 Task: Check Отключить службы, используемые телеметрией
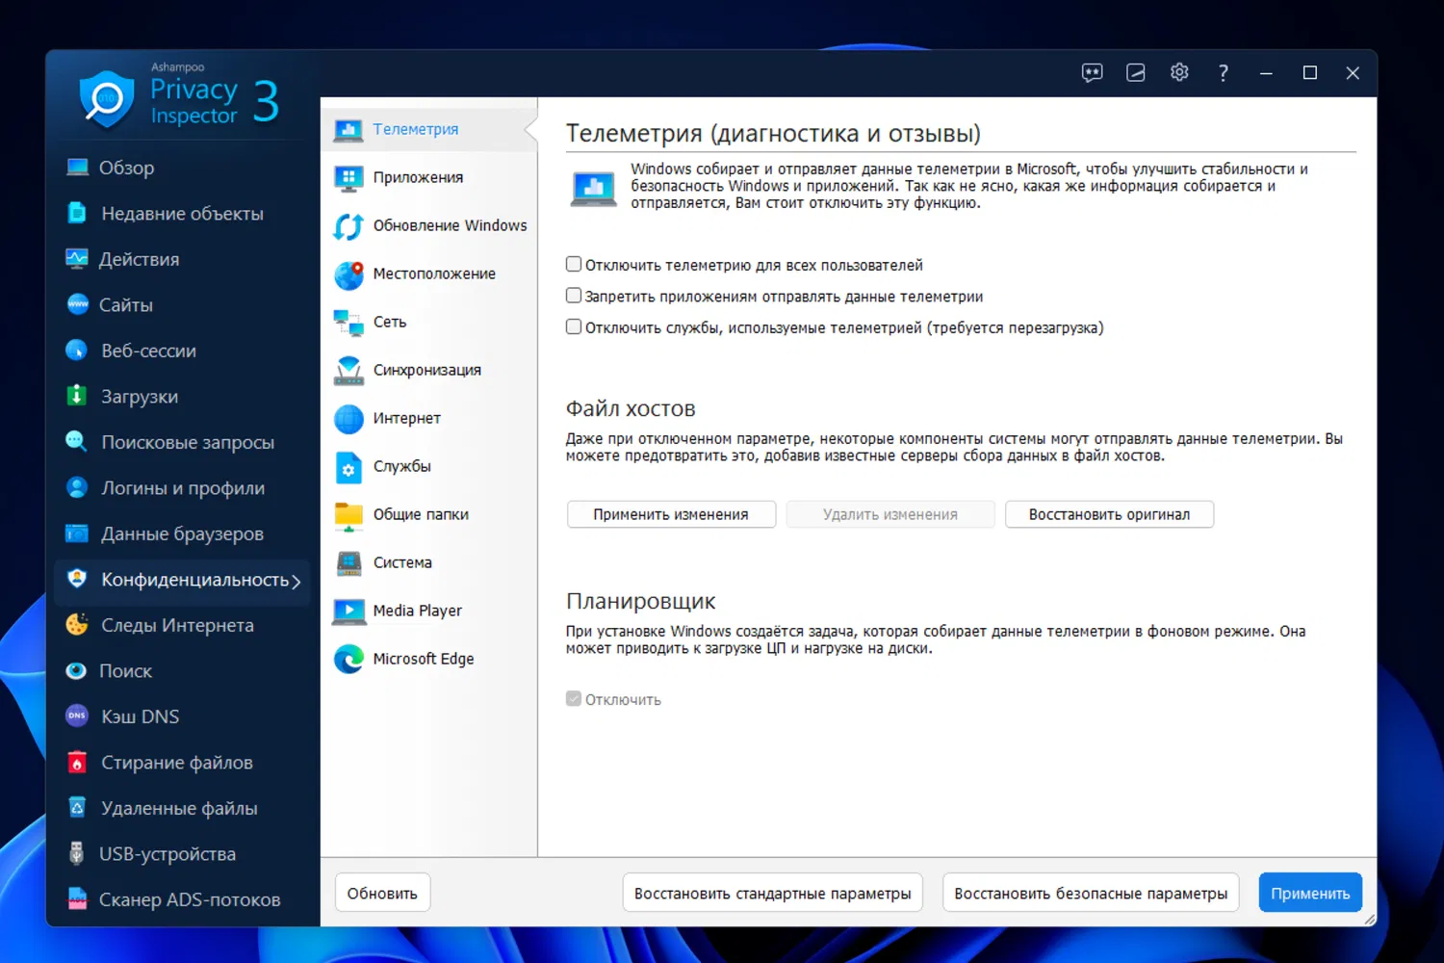(574, 326)
